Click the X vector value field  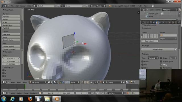pos(11,59)
